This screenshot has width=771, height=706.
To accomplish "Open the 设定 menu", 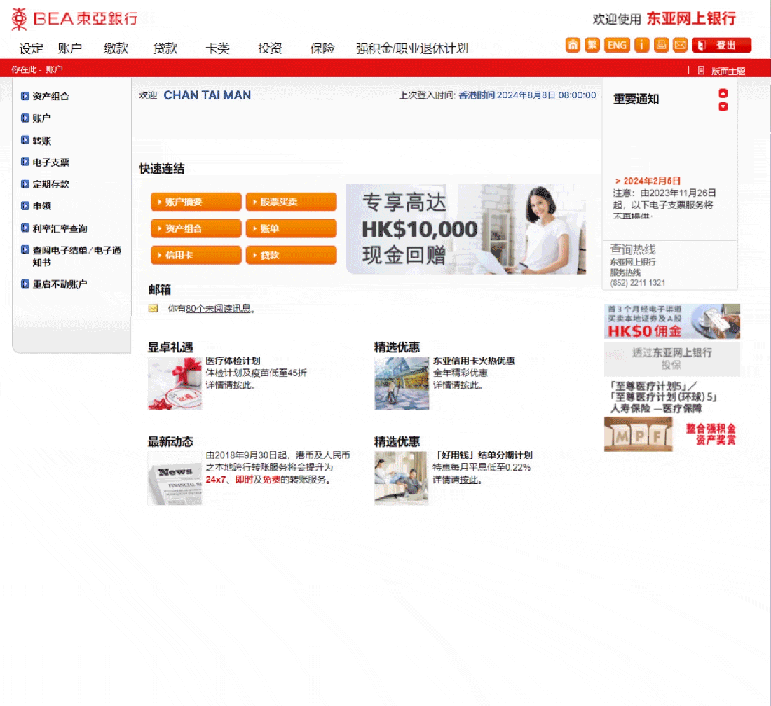I will [x=31, y=48].
